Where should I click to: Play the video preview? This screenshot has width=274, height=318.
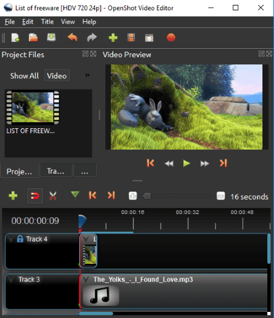186,164
